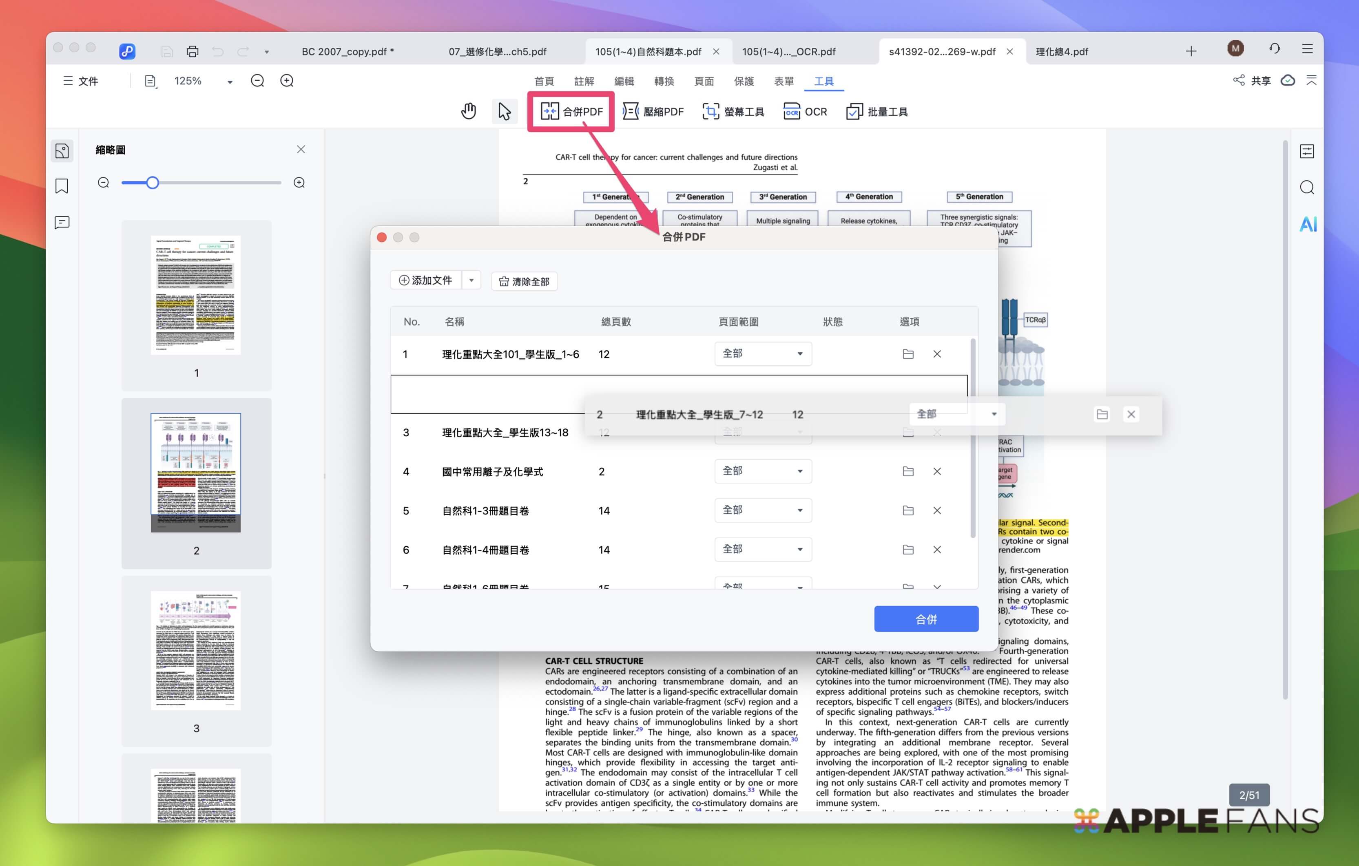Open the 125% zoom level dropdown
The height and width of the screenshot is (866, 1359).
click(230, 82)
